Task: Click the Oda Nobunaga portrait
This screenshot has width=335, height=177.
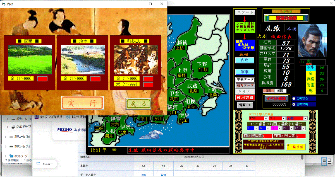Action: (x=312, y=40)
